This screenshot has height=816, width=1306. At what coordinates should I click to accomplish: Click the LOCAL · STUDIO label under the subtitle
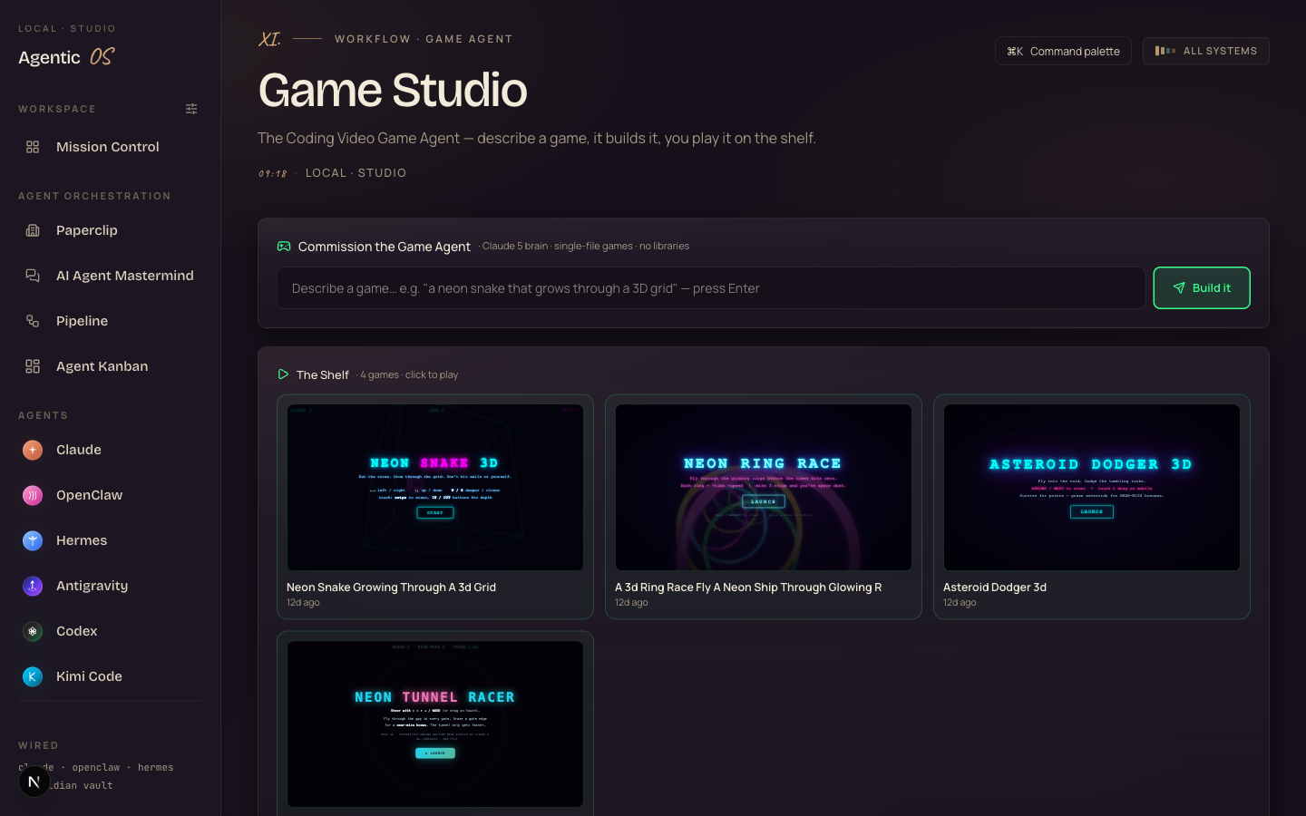[x=356, y=173]
